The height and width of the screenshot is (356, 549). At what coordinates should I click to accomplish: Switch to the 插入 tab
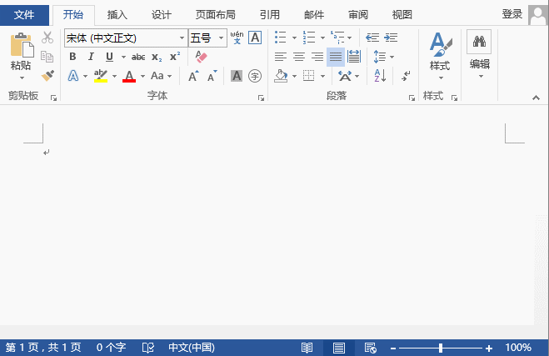point(117,15)
